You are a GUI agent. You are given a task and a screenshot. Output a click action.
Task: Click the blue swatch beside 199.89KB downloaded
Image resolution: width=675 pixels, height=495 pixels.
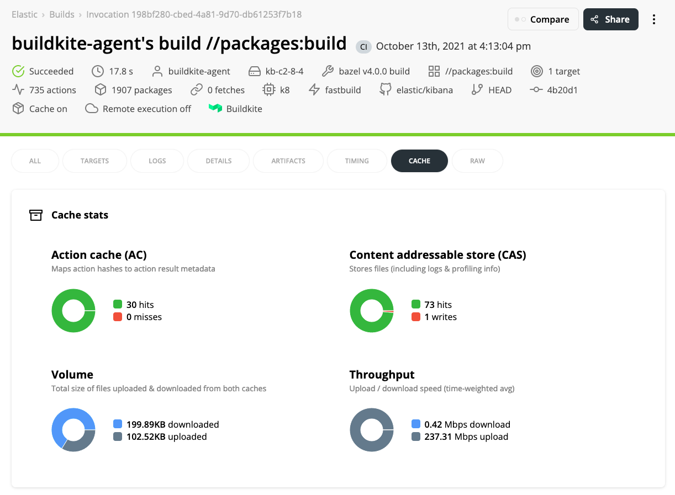[118, 424]
